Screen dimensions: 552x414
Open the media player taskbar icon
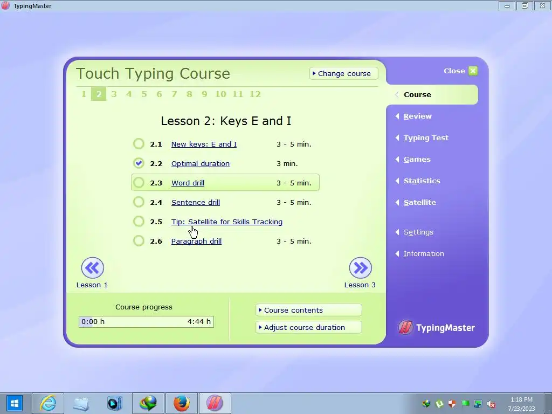[115, 403]
